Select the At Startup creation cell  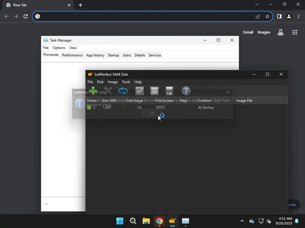206,107
